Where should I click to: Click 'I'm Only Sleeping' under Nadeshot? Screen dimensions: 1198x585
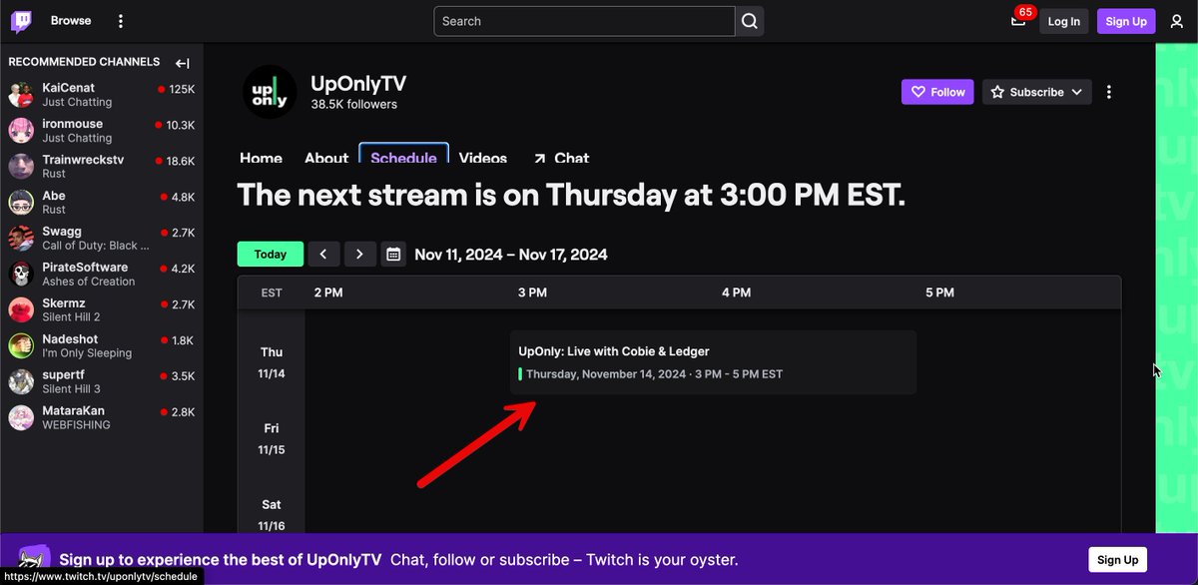pos(87,353)
